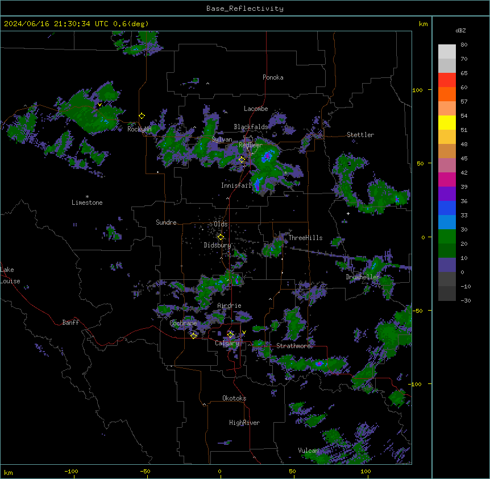Click the ThreeHills town label
Screen dimensions: 490x479
point(305,238)
